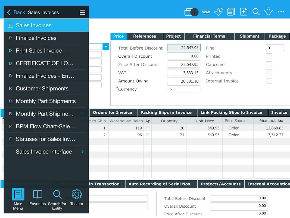Click the search magnifier in top toolbar

tap(256, 12)
